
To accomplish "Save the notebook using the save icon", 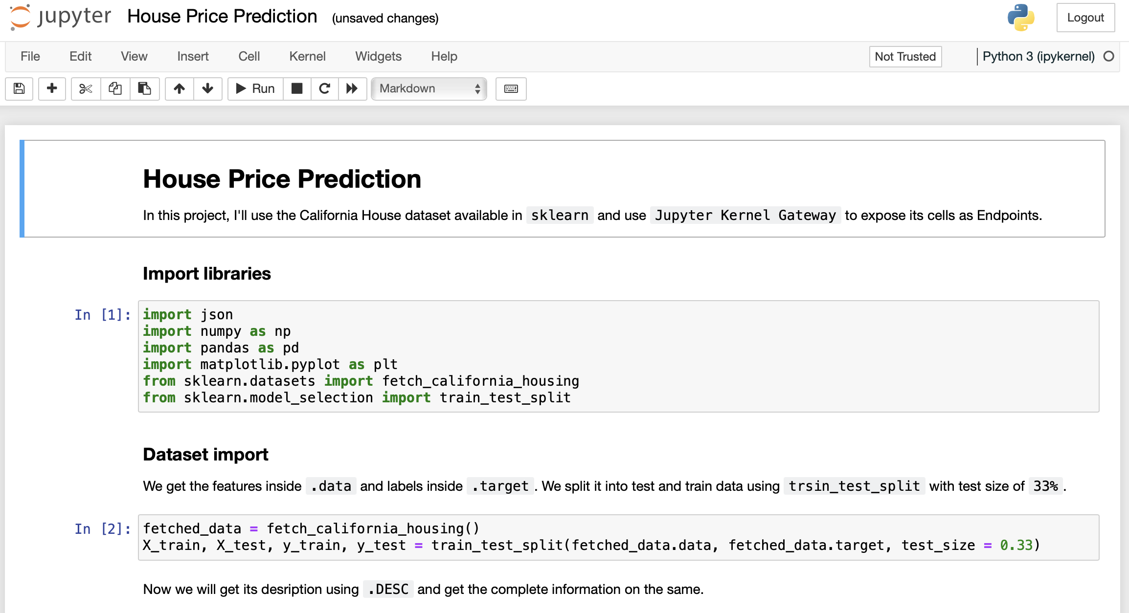I will (x=19, y=89).
